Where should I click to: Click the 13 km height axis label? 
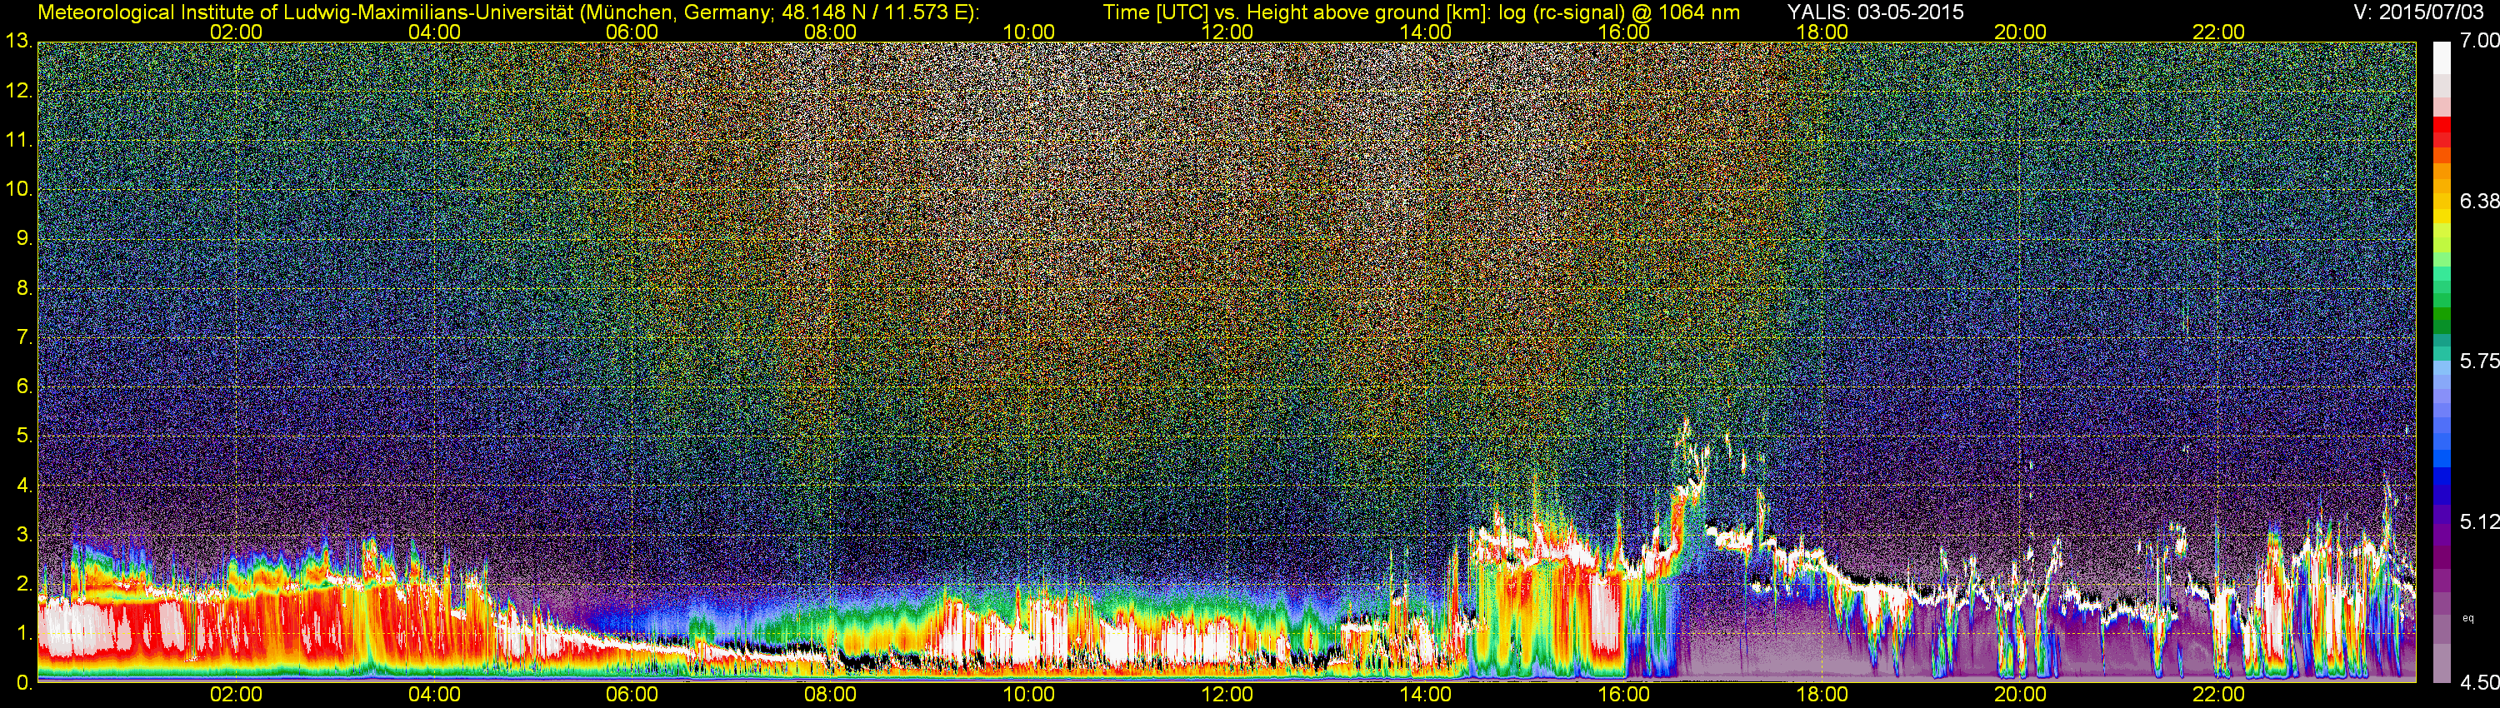17,42
